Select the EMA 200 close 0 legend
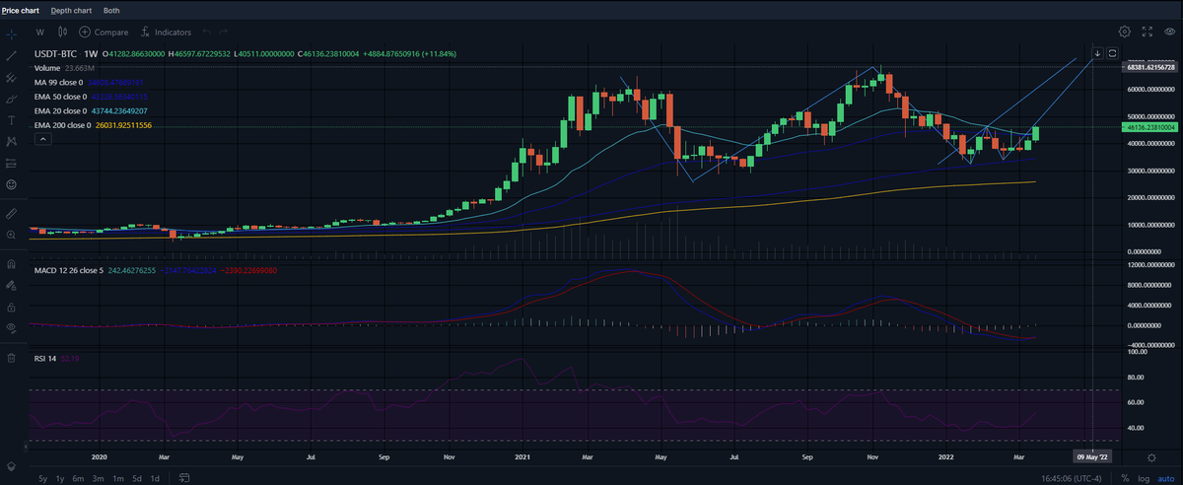Viewport: 1183px width, 485px height. 63,126
